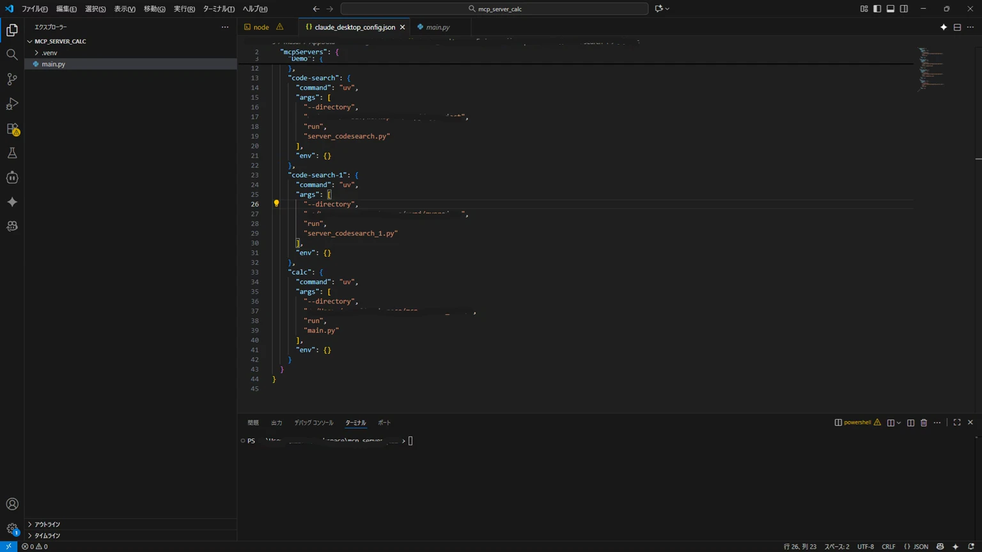Go back using the left navigation arrow

[316, 9]
